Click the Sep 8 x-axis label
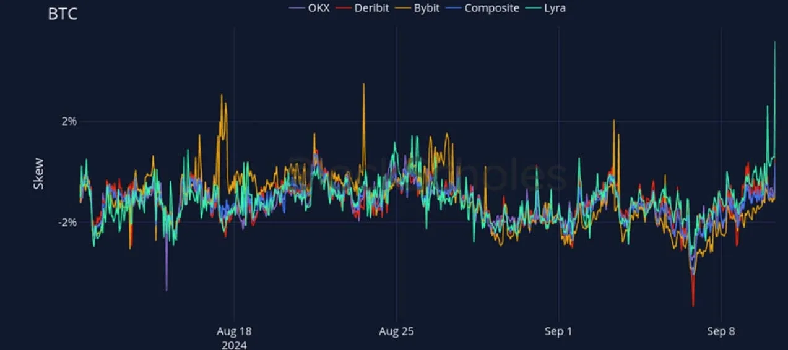This screenshot has width=788, height=350. coord(721,331)
